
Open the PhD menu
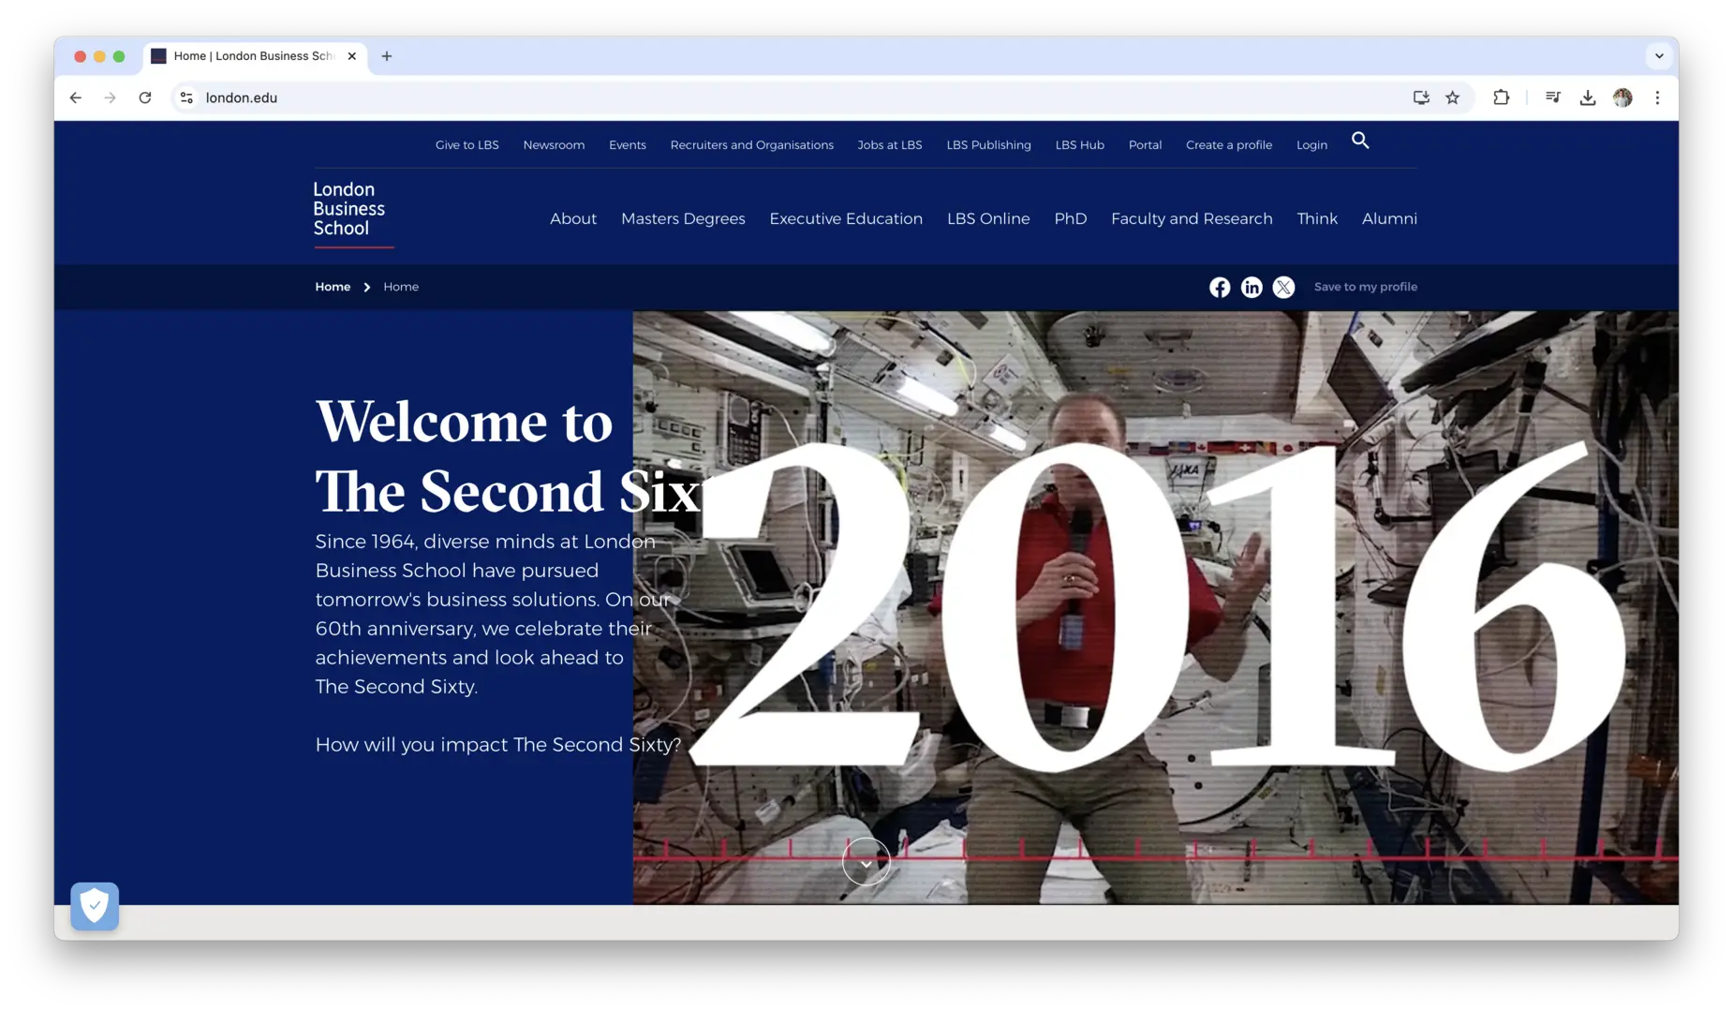1071,218
